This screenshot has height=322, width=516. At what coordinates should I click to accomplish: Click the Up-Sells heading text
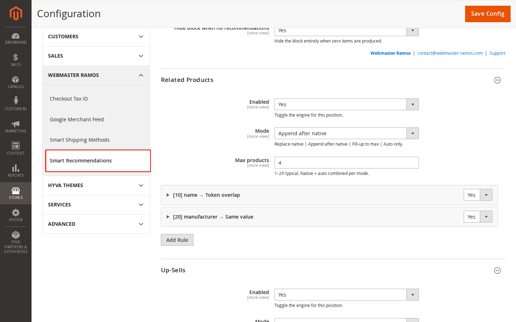pyautogui.click(x=173, y=270)
